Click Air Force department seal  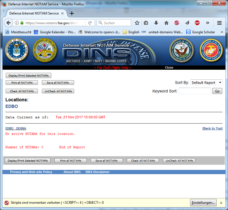(x=17, y=50)
